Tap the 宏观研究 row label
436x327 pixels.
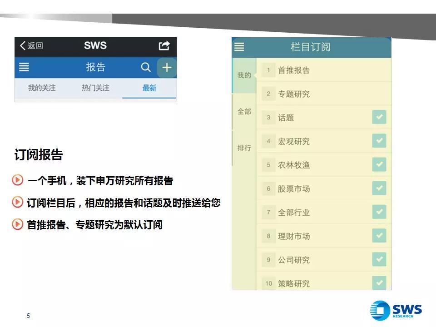pos(294,141)
